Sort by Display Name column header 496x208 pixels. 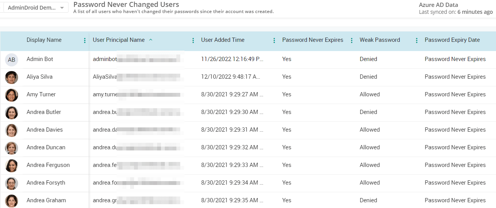click(44, 40)
